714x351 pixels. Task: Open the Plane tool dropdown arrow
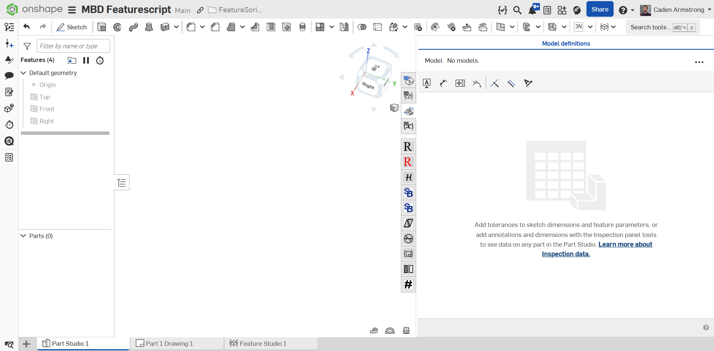pyautogui.click(x=512, y=27)
